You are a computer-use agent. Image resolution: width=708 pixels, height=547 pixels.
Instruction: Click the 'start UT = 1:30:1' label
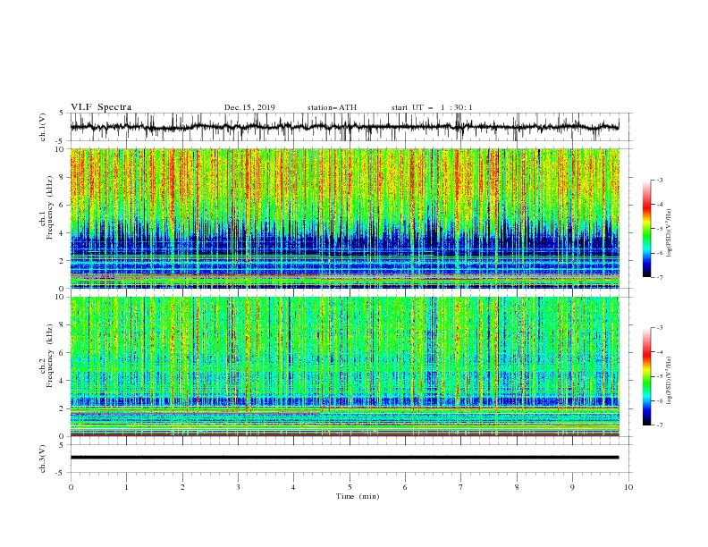[432, 107]
